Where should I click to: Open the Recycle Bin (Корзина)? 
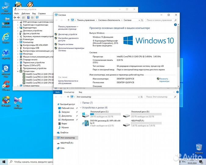(x=199, y=149)
